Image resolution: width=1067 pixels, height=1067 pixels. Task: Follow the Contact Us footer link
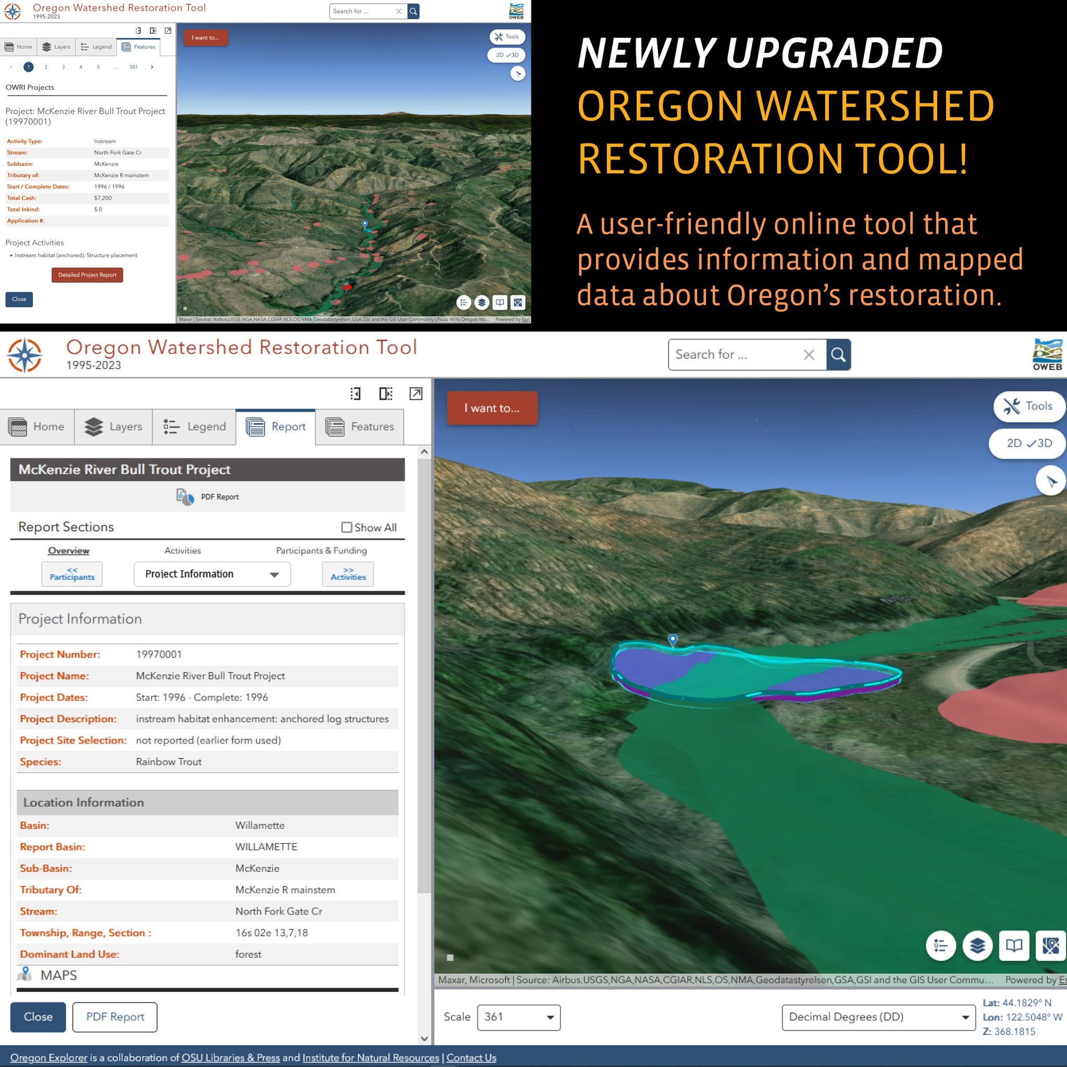pyautogui.click(x=471, y=1058)
